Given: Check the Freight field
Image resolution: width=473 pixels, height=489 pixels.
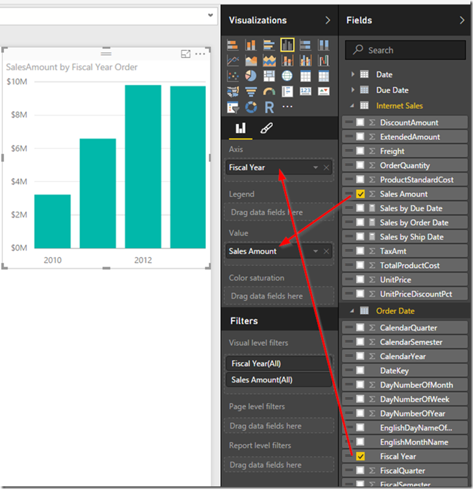Looking at the screenshot, I should pyautogui.click(x=360, y=151).
